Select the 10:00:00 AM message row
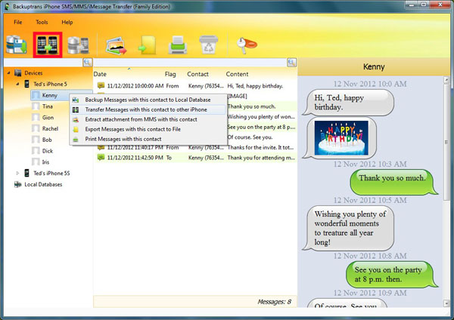The height and width of the screenshot is (320, 454). [x=196, y=86]
